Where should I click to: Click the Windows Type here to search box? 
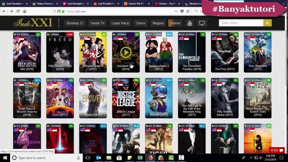click(x=46, y=158)
